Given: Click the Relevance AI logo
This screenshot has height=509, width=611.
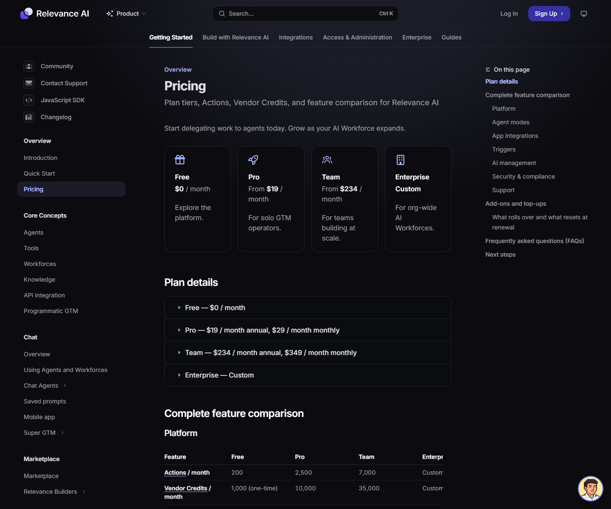Looking at the screenshot, I should (x=55, y=14).
